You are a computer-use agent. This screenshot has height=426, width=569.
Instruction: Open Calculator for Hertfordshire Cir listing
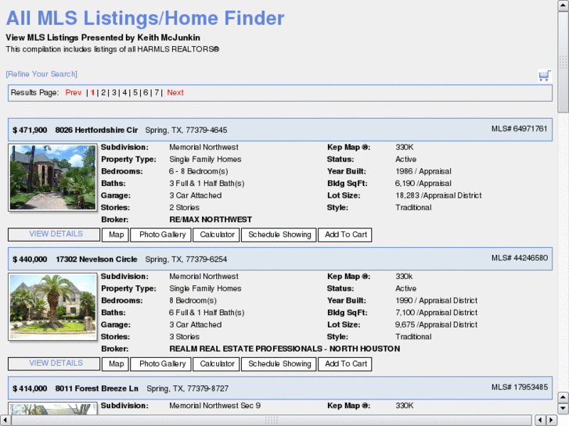[x=216, y=234]
